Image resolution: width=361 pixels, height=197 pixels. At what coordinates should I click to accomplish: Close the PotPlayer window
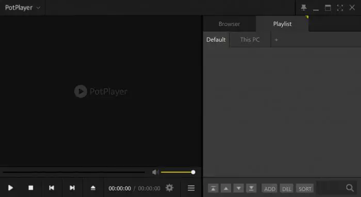[352, 8]
